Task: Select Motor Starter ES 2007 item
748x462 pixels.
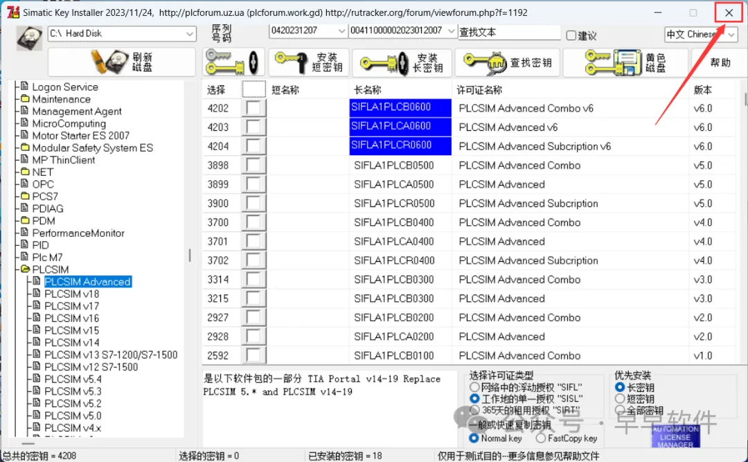Action: (x=80, y=136)
